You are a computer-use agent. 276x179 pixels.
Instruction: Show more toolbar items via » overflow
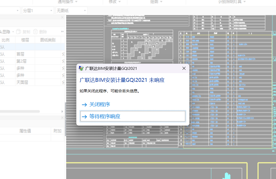coord(62,31)
